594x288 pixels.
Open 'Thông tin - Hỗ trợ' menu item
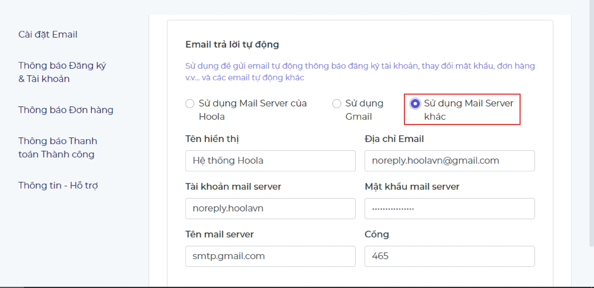click(x=58, y=185)
